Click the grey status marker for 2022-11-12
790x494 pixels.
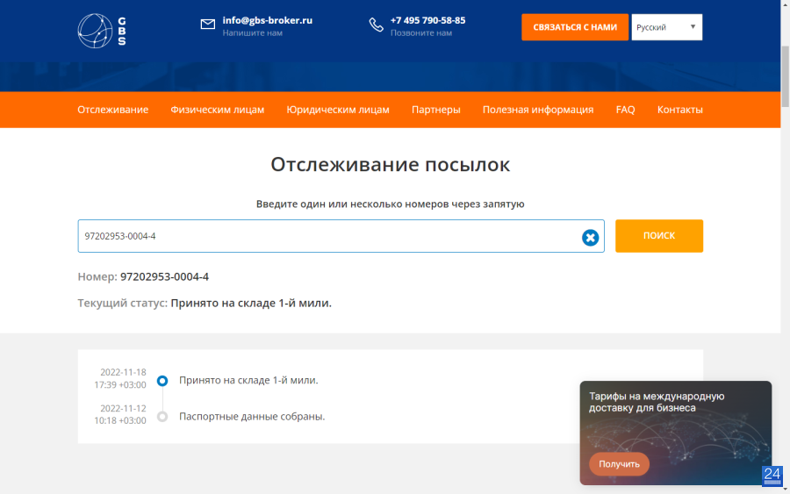[x=162, y=417]
